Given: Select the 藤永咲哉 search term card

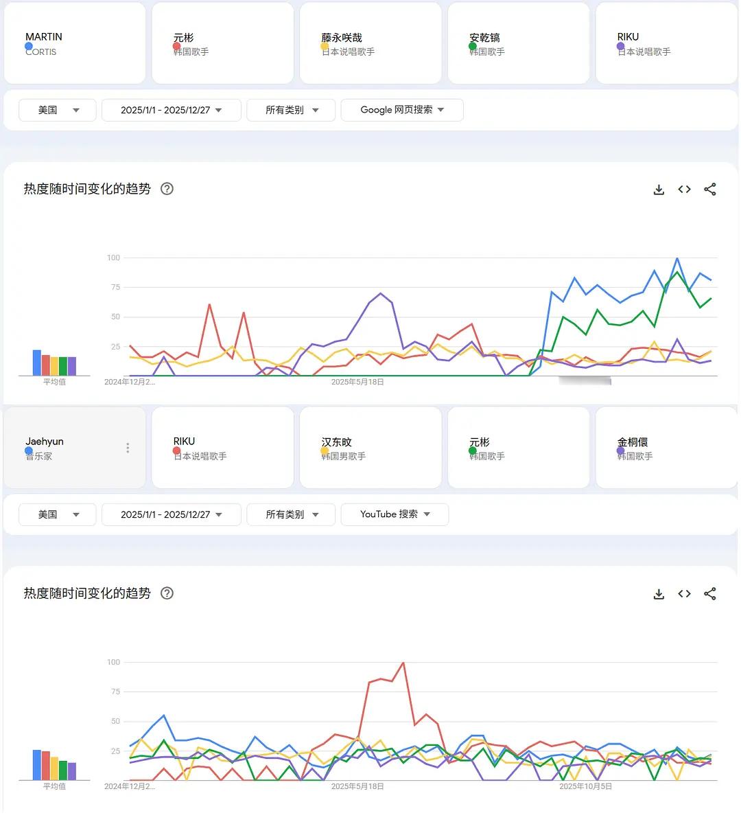Looking at the screenshot, I should click(370, 43).
